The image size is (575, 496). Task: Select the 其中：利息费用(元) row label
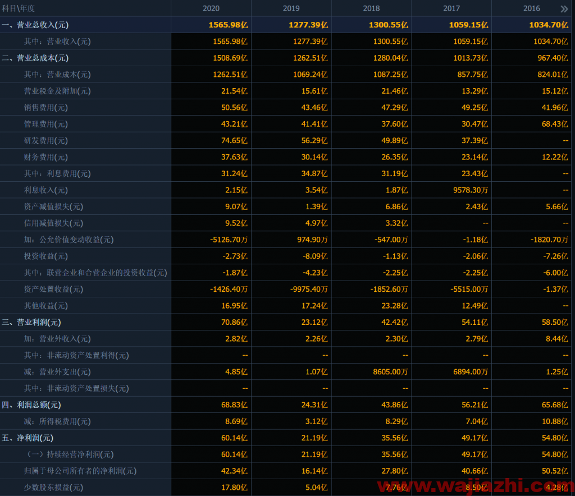(x=57, y=173)
